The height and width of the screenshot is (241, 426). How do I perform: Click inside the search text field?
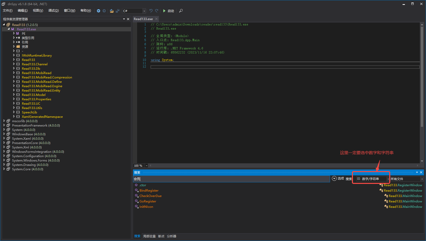[231, 179]
